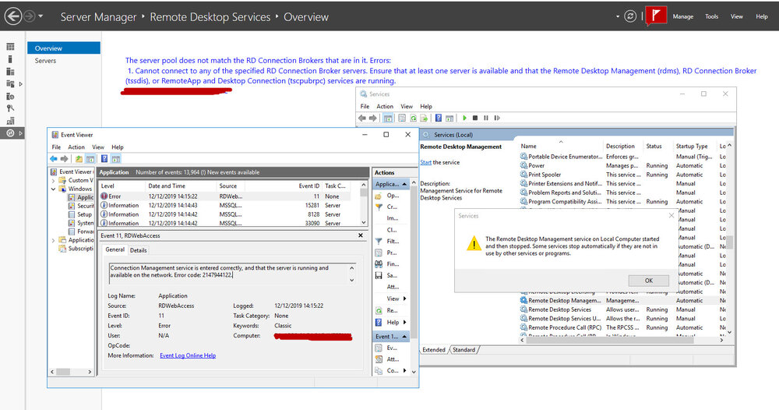
Task: Click the Restart Service icon in Services
Action: (497, 118)
